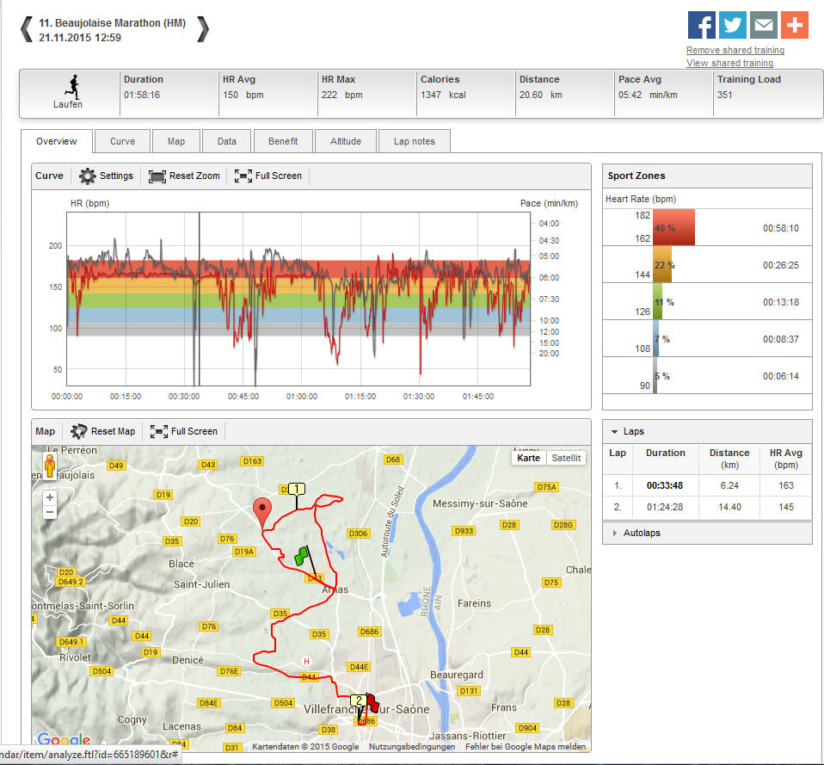Click the Laufen runner sport icon
The height and width of the screenshot is (765, 824).
[x=74, y=87]
